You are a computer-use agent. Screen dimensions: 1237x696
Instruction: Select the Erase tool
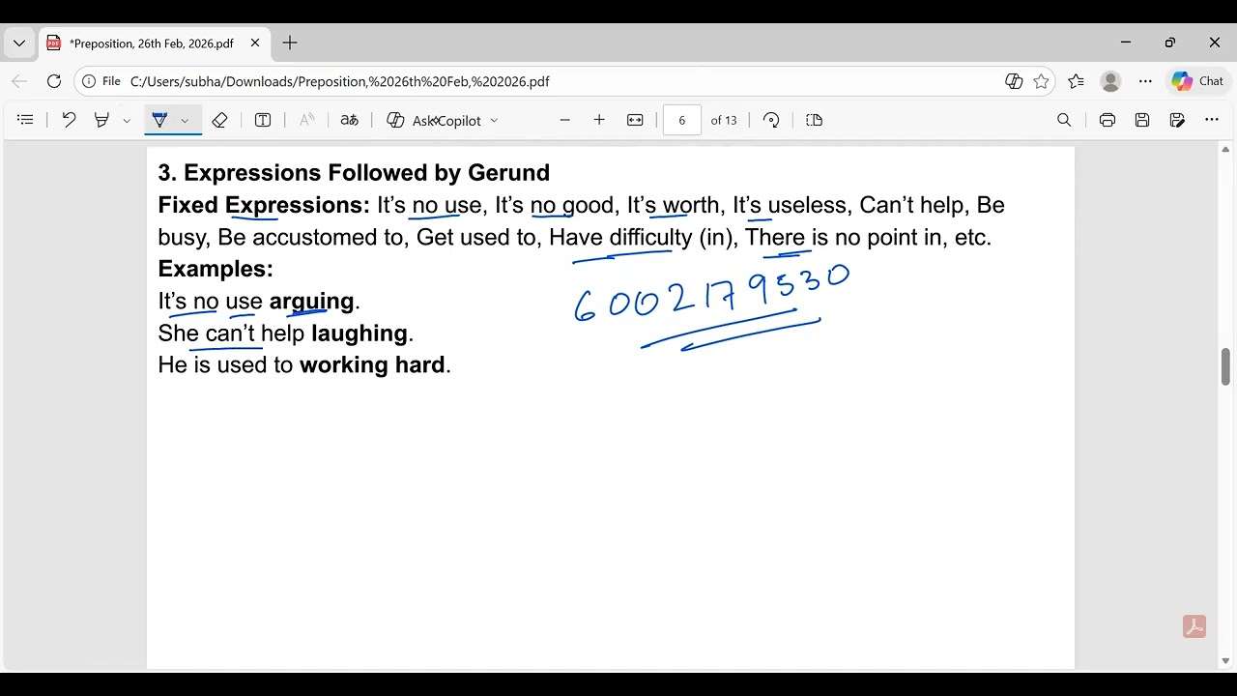(x=219, y=120)
